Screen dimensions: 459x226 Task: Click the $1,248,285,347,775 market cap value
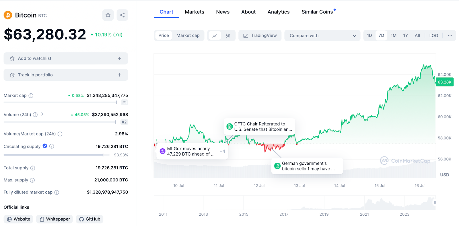(107, 95)
